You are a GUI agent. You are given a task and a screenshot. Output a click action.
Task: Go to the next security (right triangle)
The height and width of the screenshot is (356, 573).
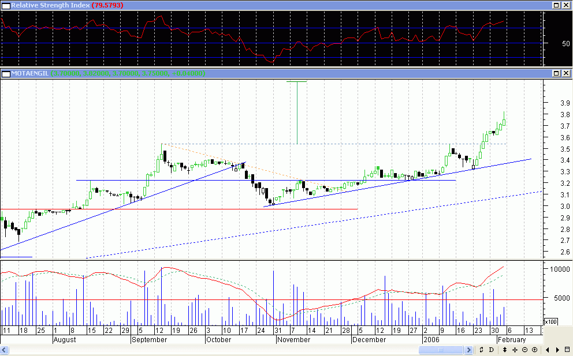point(557,350)
